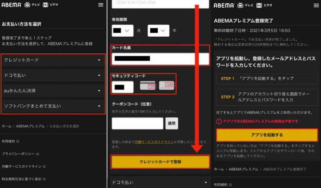Viewport: 321px width, 188px height.
Task: Click ABEMA logo in right panel
Action: 224,5
